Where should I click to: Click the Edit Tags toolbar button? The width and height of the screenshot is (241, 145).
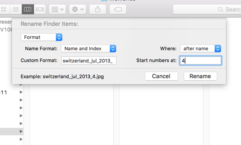[x=118, y=9]
